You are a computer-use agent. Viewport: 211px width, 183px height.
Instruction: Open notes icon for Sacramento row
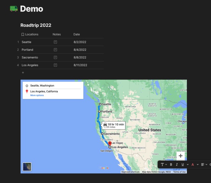pyautogui.click(x=55, y=57)
